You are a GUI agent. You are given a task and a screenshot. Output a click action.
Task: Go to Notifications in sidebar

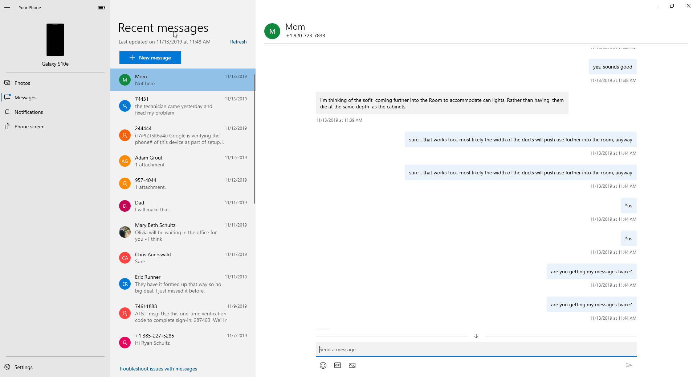click(29, 112)
